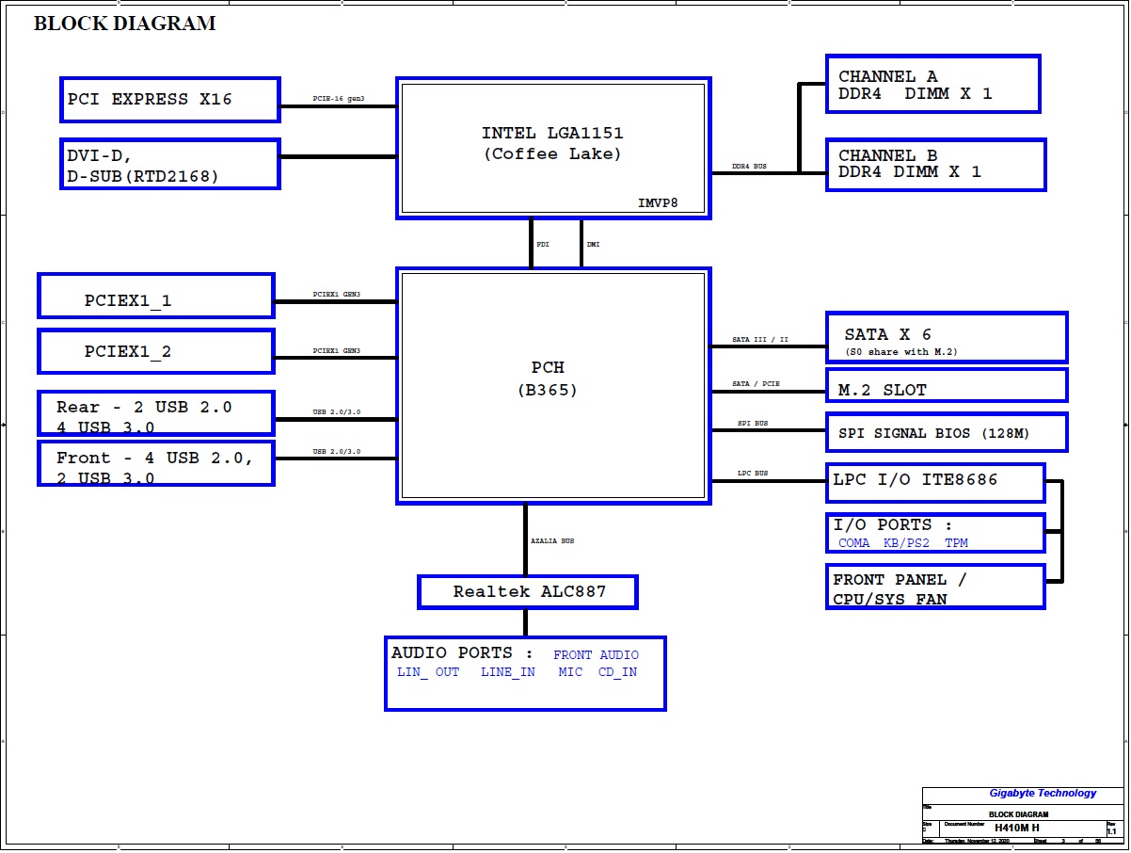Select the PCH (B365) block
The width and height of the screenshot is (1131, 853).
coord(553,386)
